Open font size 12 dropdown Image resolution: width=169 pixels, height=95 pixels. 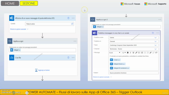click(124, 53)
